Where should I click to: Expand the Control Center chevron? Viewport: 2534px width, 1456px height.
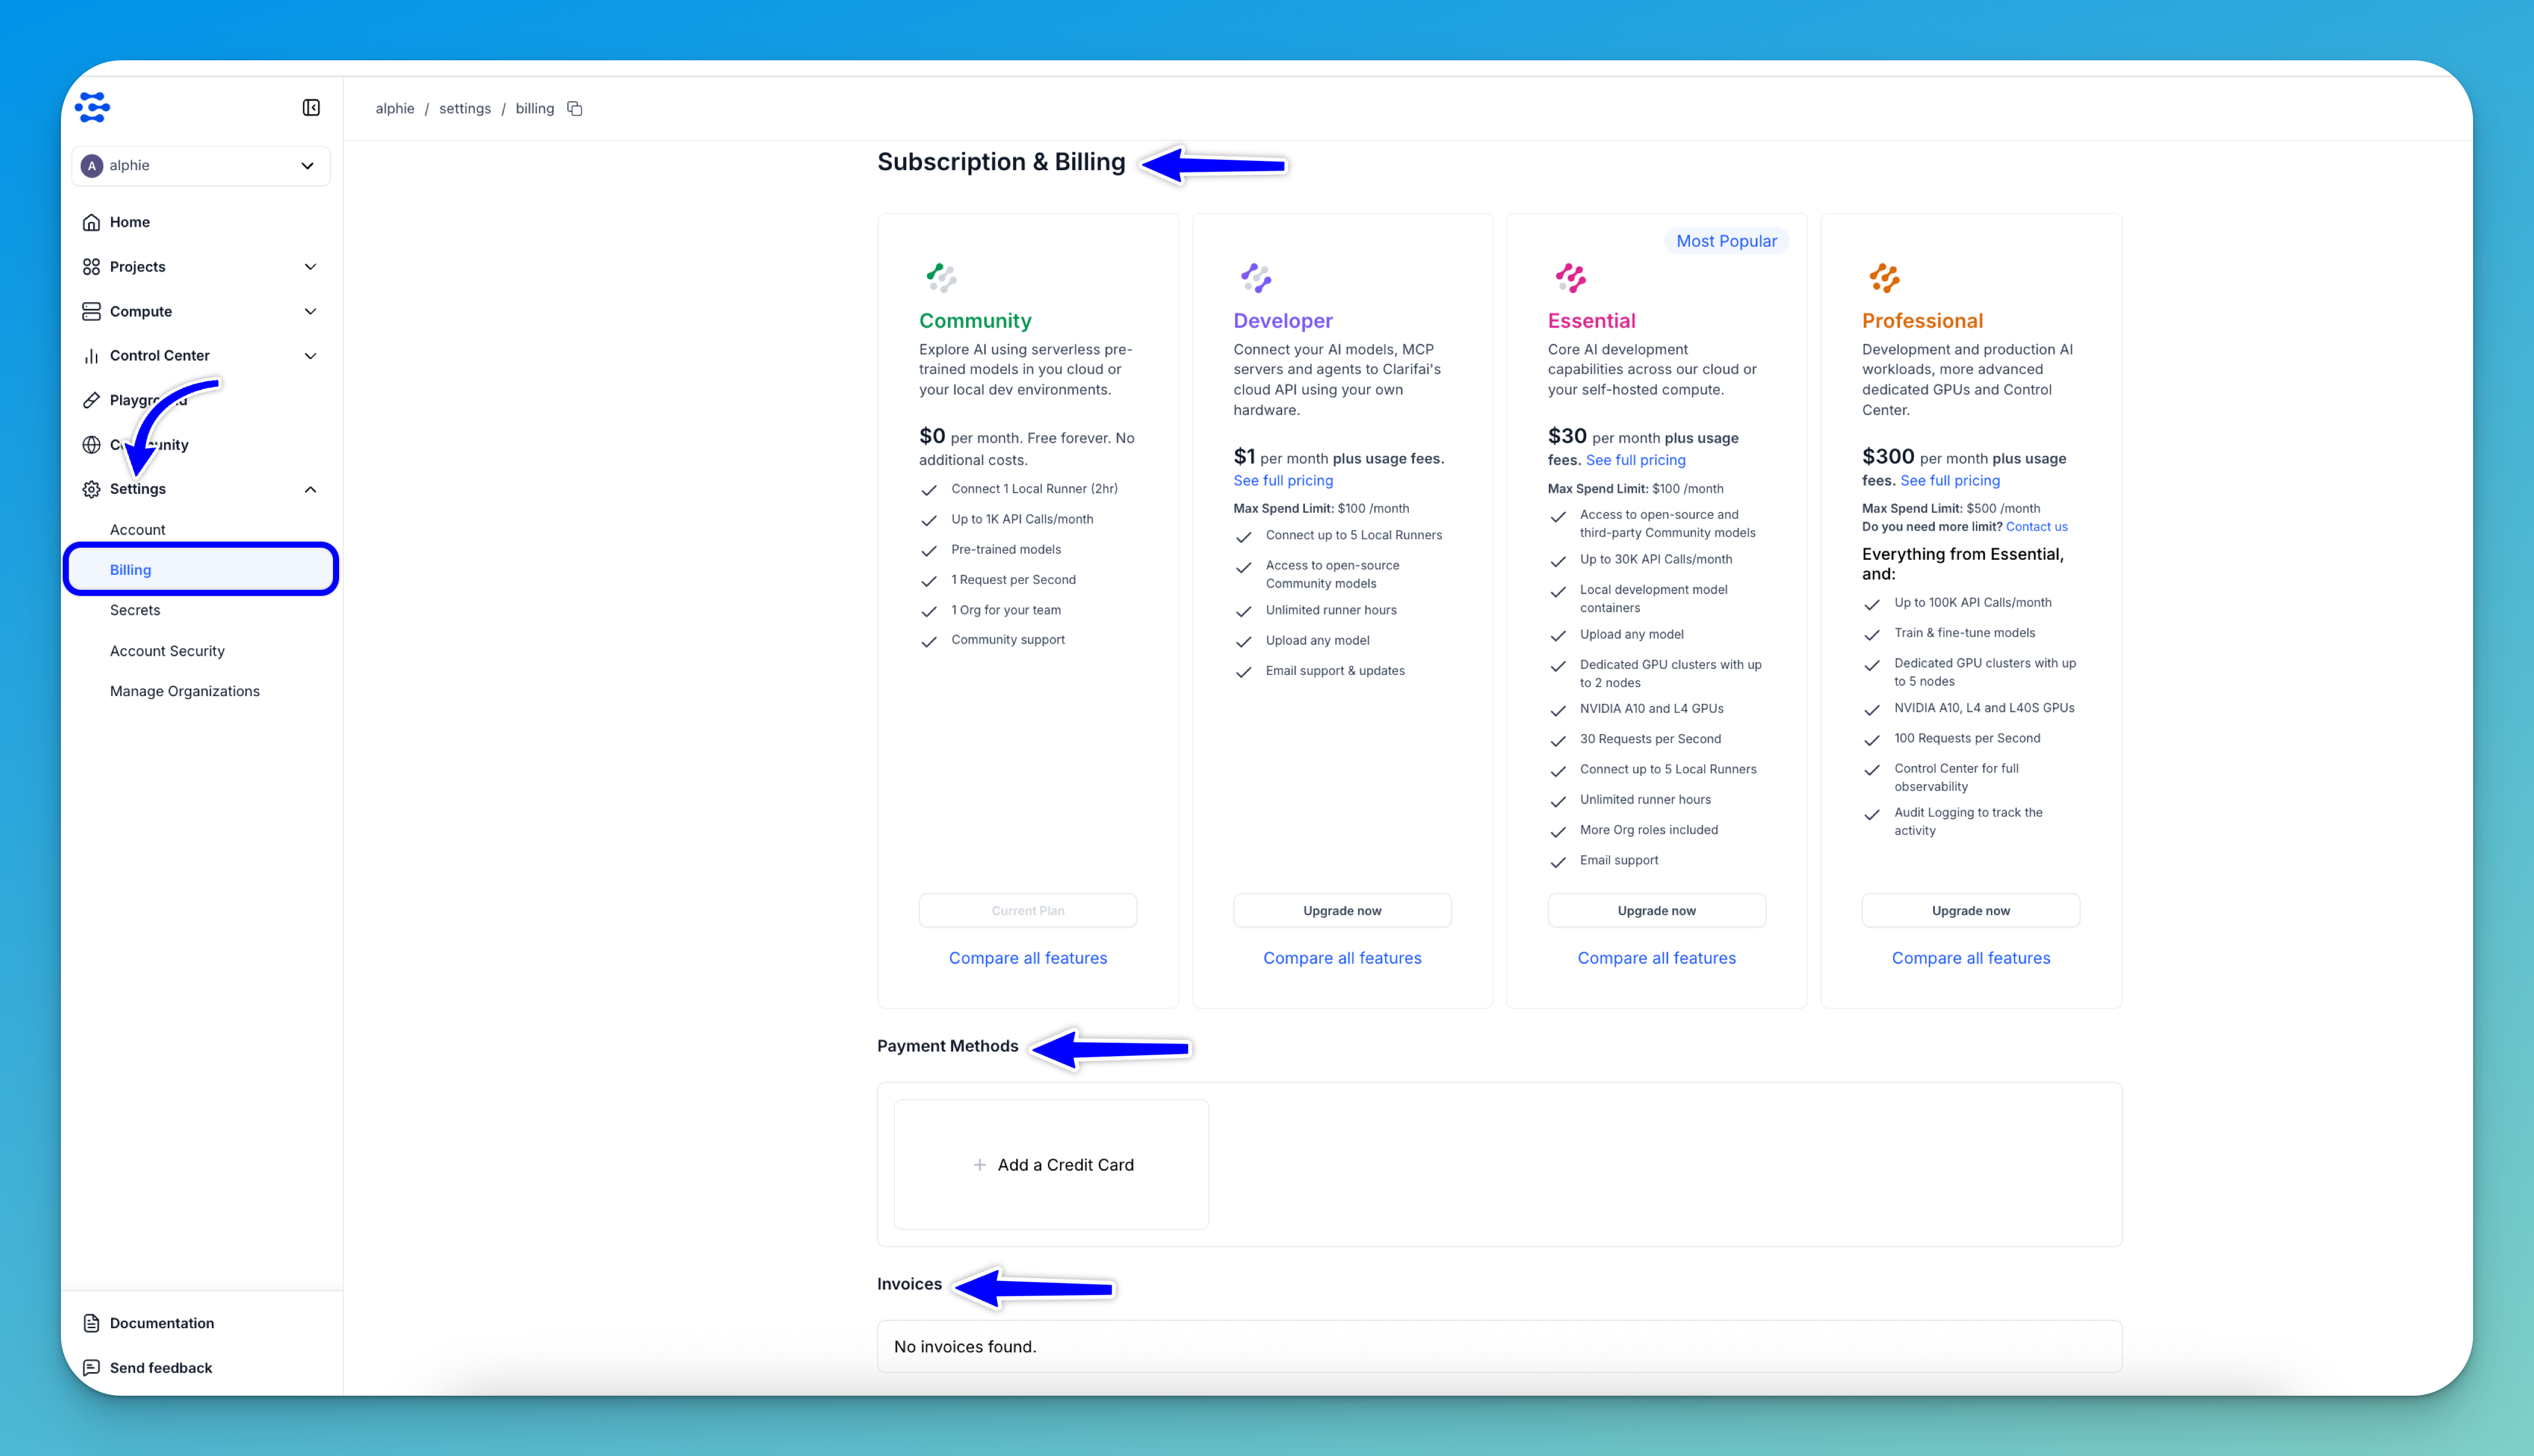tap(310, 356)
